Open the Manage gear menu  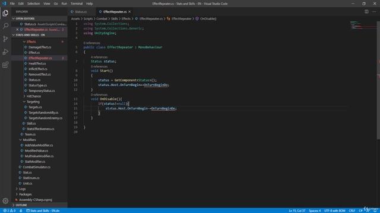pos(5,201)
